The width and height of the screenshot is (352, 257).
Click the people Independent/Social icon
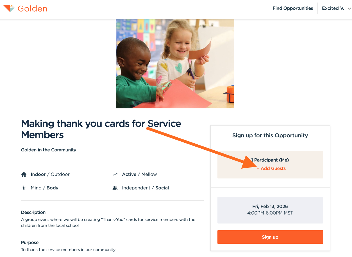click(115, 188)
